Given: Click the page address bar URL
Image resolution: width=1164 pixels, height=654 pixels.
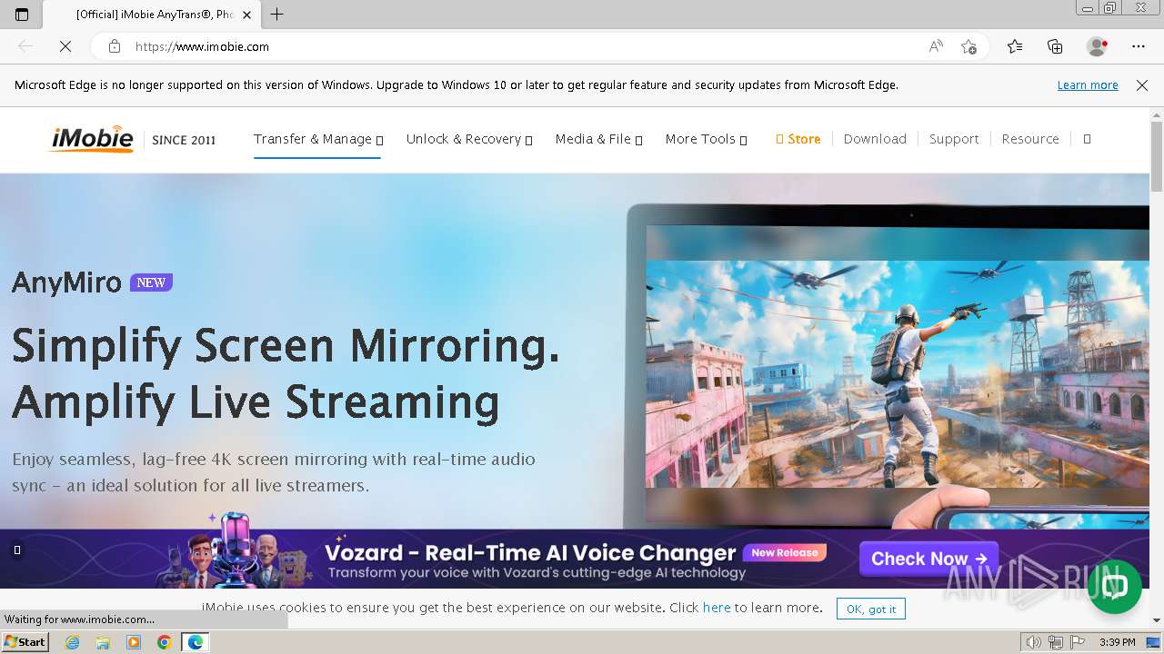Looking at the screenshot, I should (x=202, y=46).
